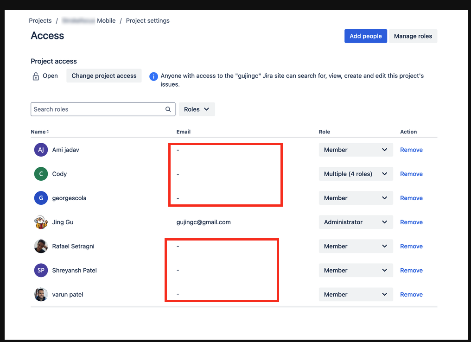
Task: Click the Open padlock icon
Action: click(x=36, y=76)
